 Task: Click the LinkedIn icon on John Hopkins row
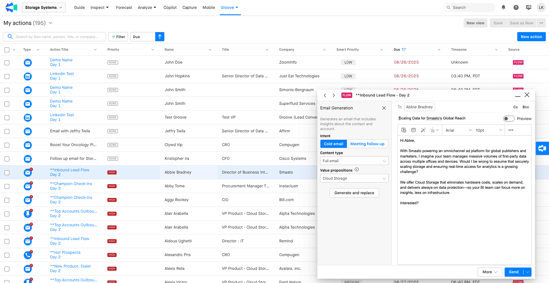(x=27, y=76)
